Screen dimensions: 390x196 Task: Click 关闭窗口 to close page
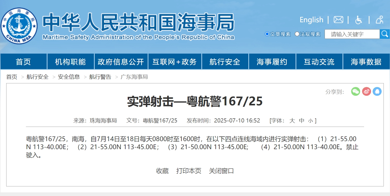point(221,171)
